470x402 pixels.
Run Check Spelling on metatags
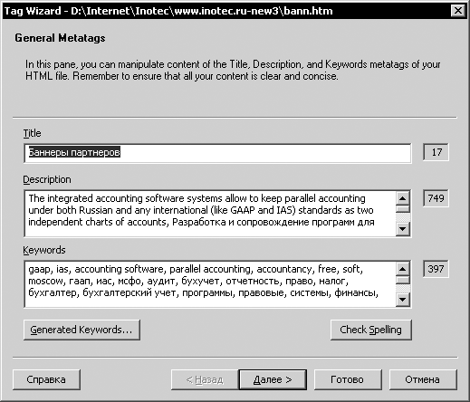(371, 330)
